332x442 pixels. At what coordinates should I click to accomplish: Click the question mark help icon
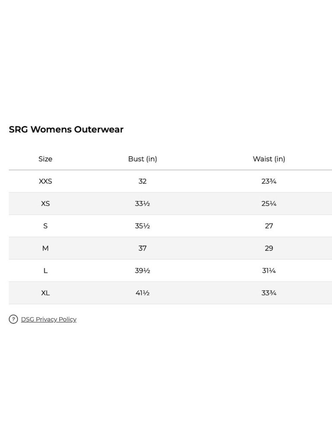point(13,319)
